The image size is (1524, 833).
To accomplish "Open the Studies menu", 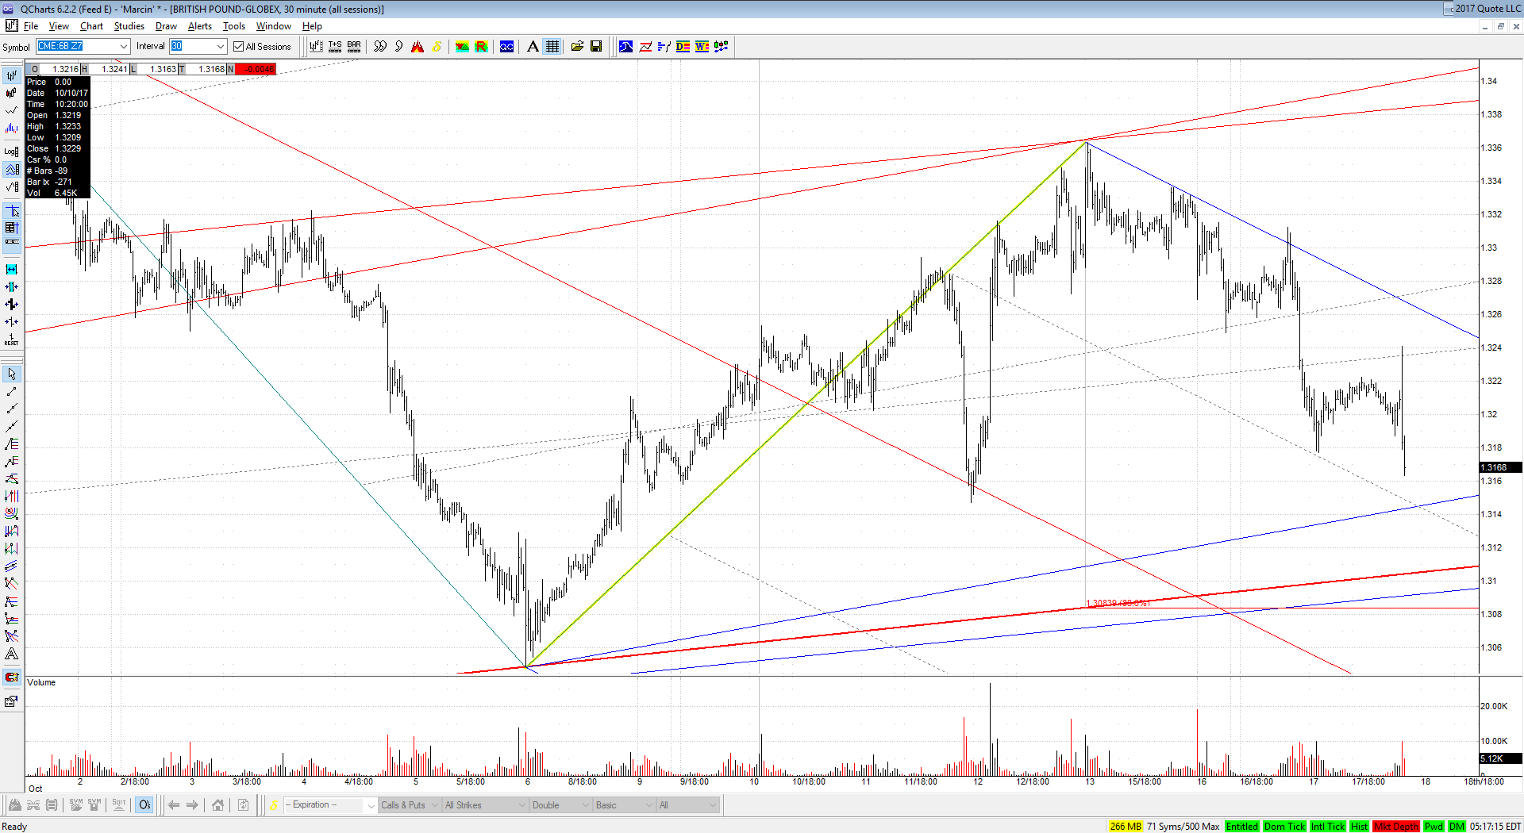I will tap(129, 26).
